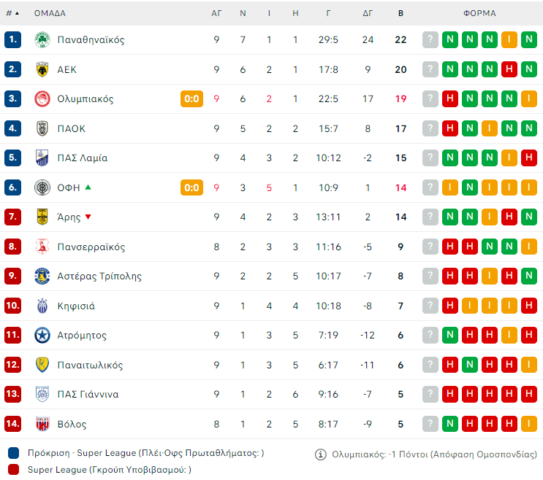Click the gray upcoming-match badge for ΑΕΚ
The image size is (543, 480).
point(430,69)
